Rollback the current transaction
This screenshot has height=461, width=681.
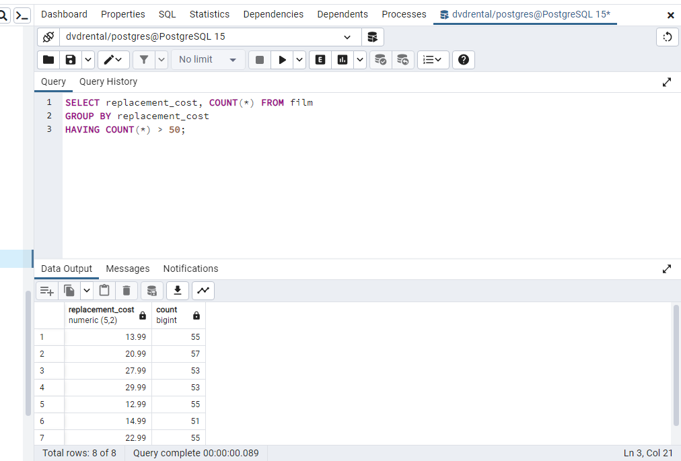(x=402, y=59)
